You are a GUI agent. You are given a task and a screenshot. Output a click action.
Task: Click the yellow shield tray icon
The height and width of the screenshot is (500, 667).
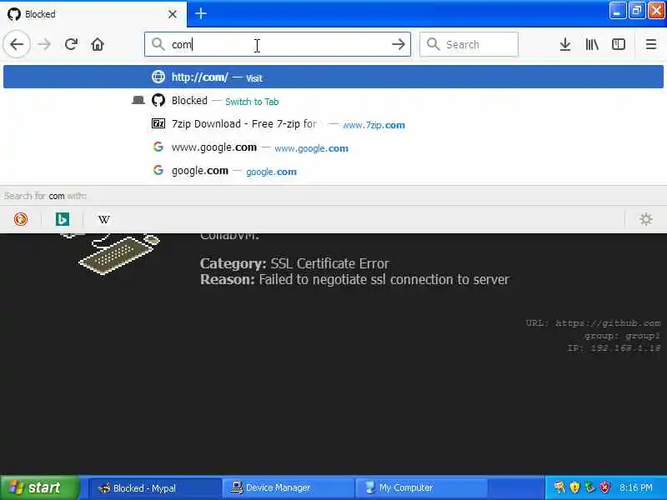click(574, 487)
